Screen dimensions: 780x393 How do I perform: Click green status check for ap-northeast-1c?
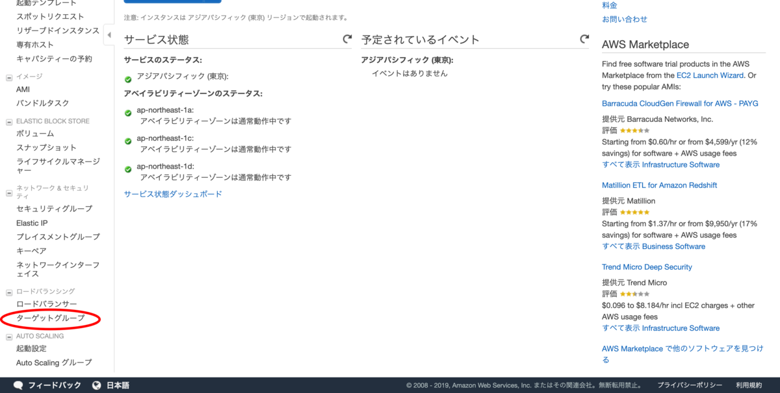pyautogui.click(x=128, y=141)
